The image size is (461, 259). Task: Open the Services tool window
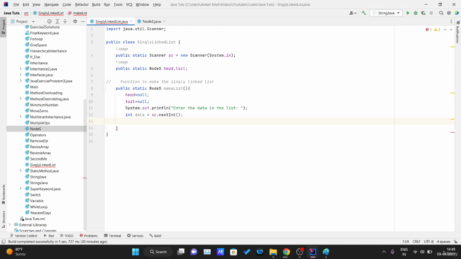click(x=135, y=235)
